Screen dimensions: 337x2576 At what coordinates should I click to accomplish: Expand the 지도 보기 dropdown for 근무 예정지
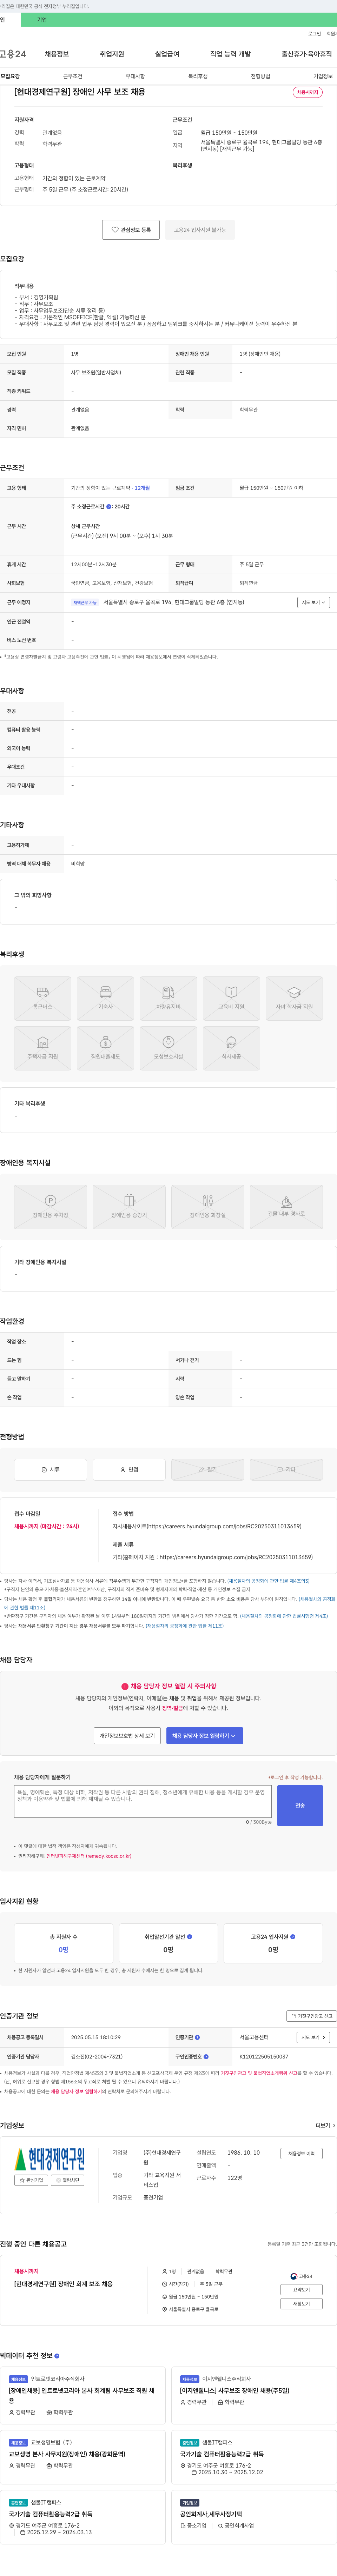click(313, 602)
